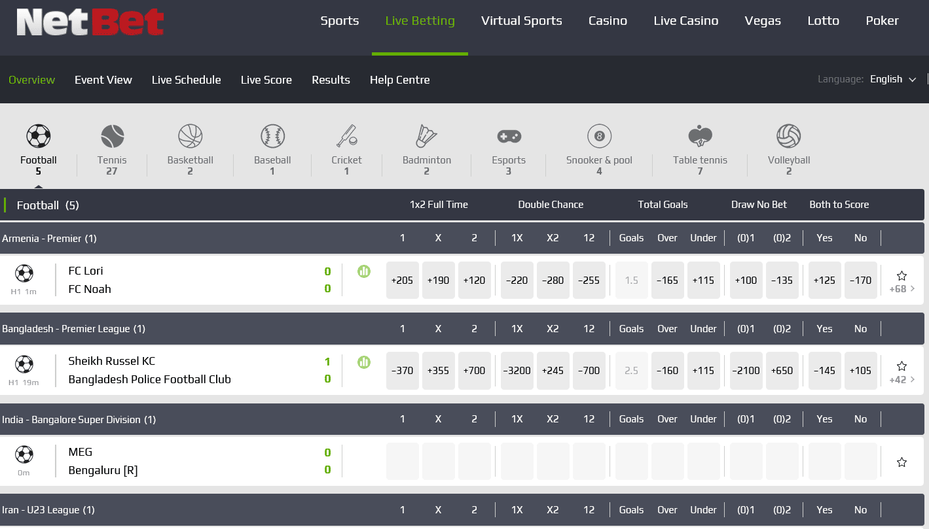Open the Bangladesh Police Football Club name
This screenshot has height=529, width=929.
click(150, 379)
